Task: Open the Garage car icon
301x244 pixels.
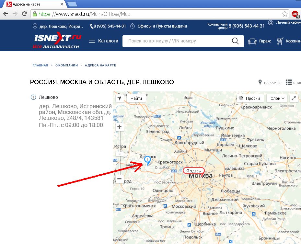Action: [x=252, y=41]
